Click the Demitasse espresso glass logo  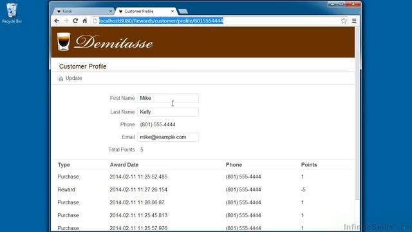(x=64, y=41)
